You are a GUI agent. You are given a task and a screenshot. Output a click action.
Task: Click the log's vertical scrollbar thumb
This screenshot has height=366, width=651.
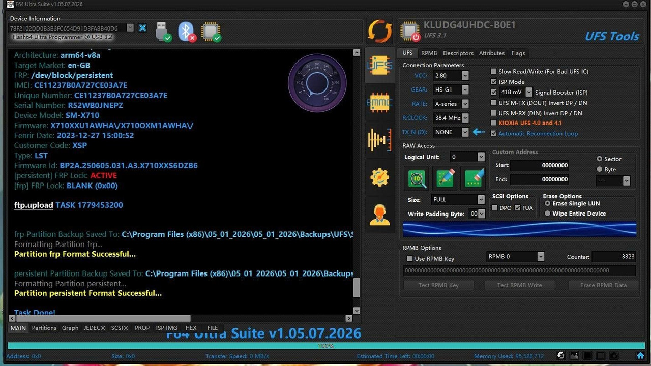(x=356, y=288)
